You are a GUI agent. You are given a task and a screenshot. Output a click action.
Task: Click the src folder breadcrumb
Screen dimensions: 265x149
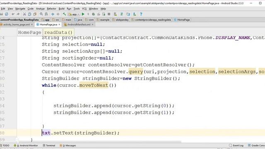(x=55, y=20)
